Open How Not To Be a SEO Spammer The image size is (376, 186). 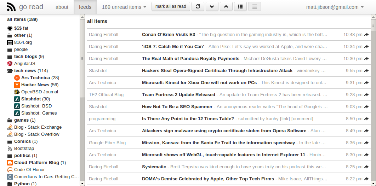(x=177, y=106)
